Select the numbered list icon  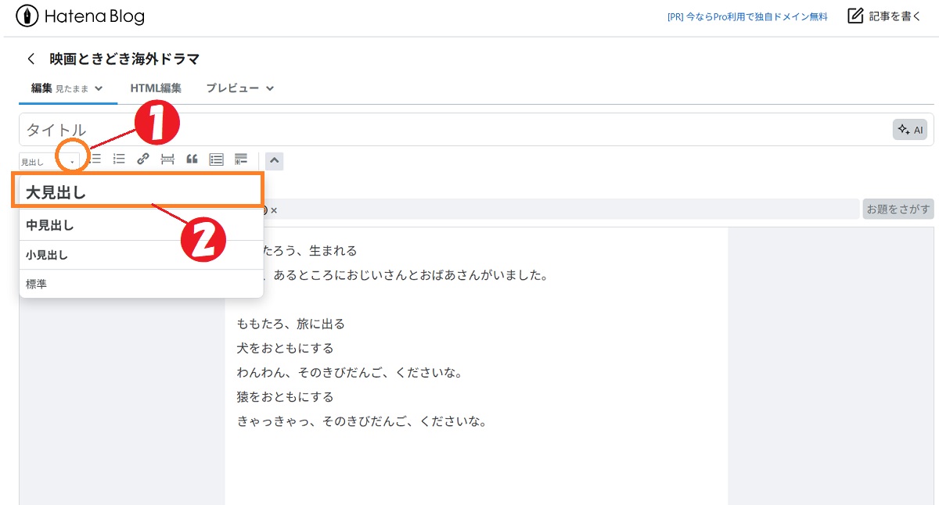(118, 159)
